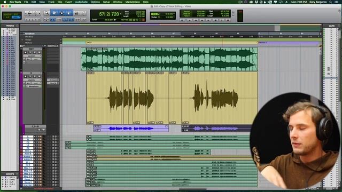This screenshot has height=192, width=342.
Task: Click the Universe view framed area
Action: (x=277, y=28)
